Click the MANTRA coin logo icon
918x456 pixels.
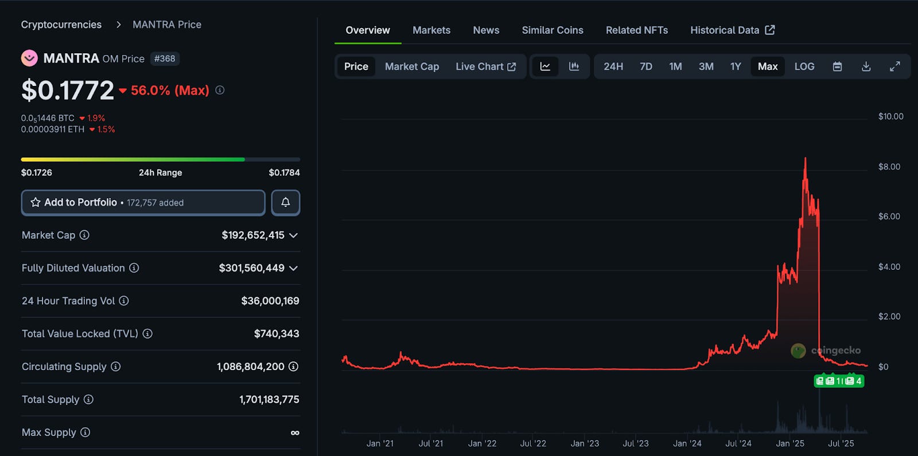(x=29, y=58)
